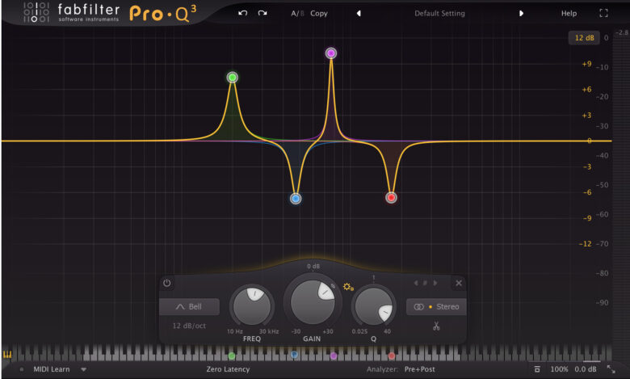
Task: Toggle A/B comparison state
Action: [297, 13]
